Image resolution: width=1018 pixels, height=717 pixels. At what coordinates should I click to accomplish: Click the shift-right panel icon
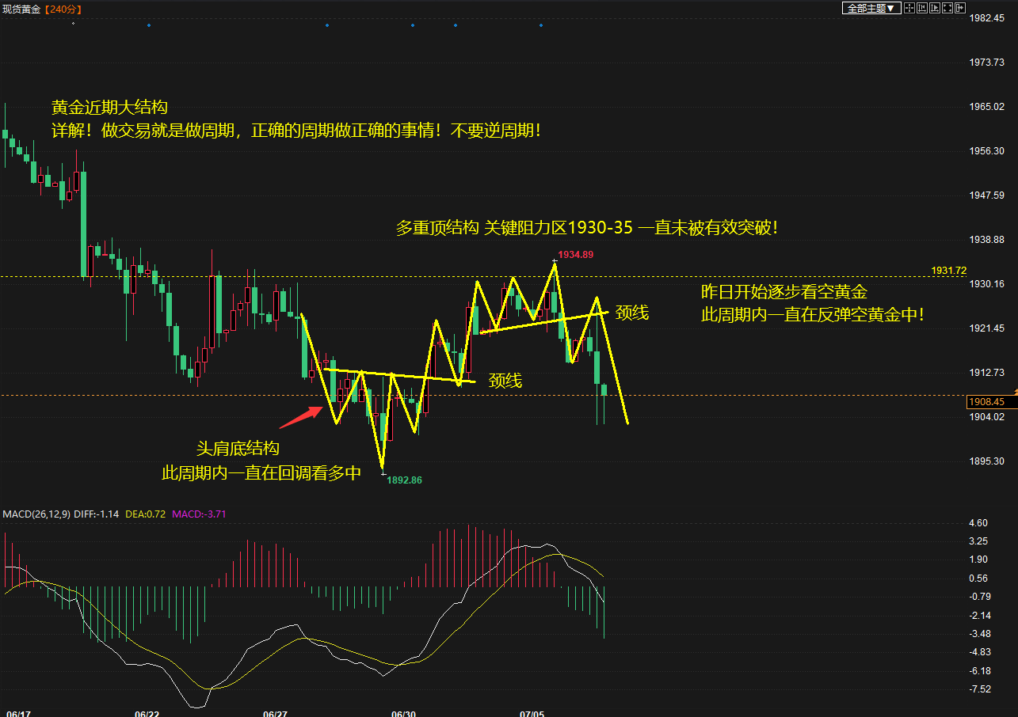coord(960,8)
